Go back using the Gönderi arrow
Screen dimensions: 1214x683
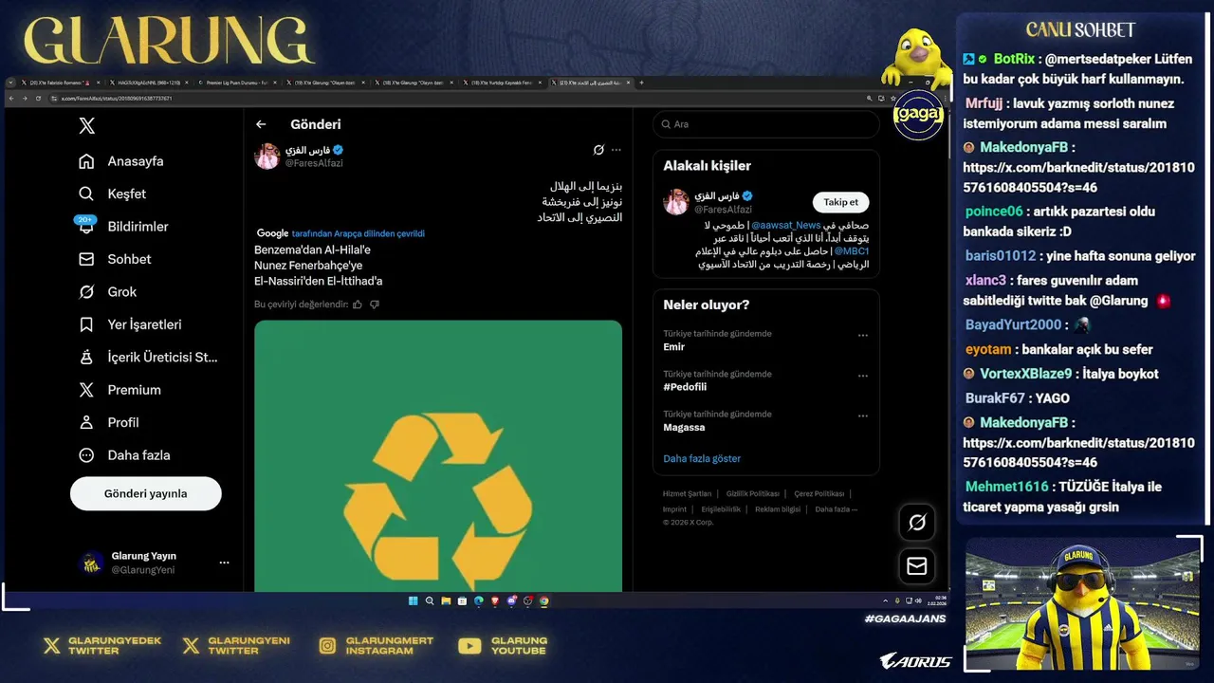tap(261, 124)
